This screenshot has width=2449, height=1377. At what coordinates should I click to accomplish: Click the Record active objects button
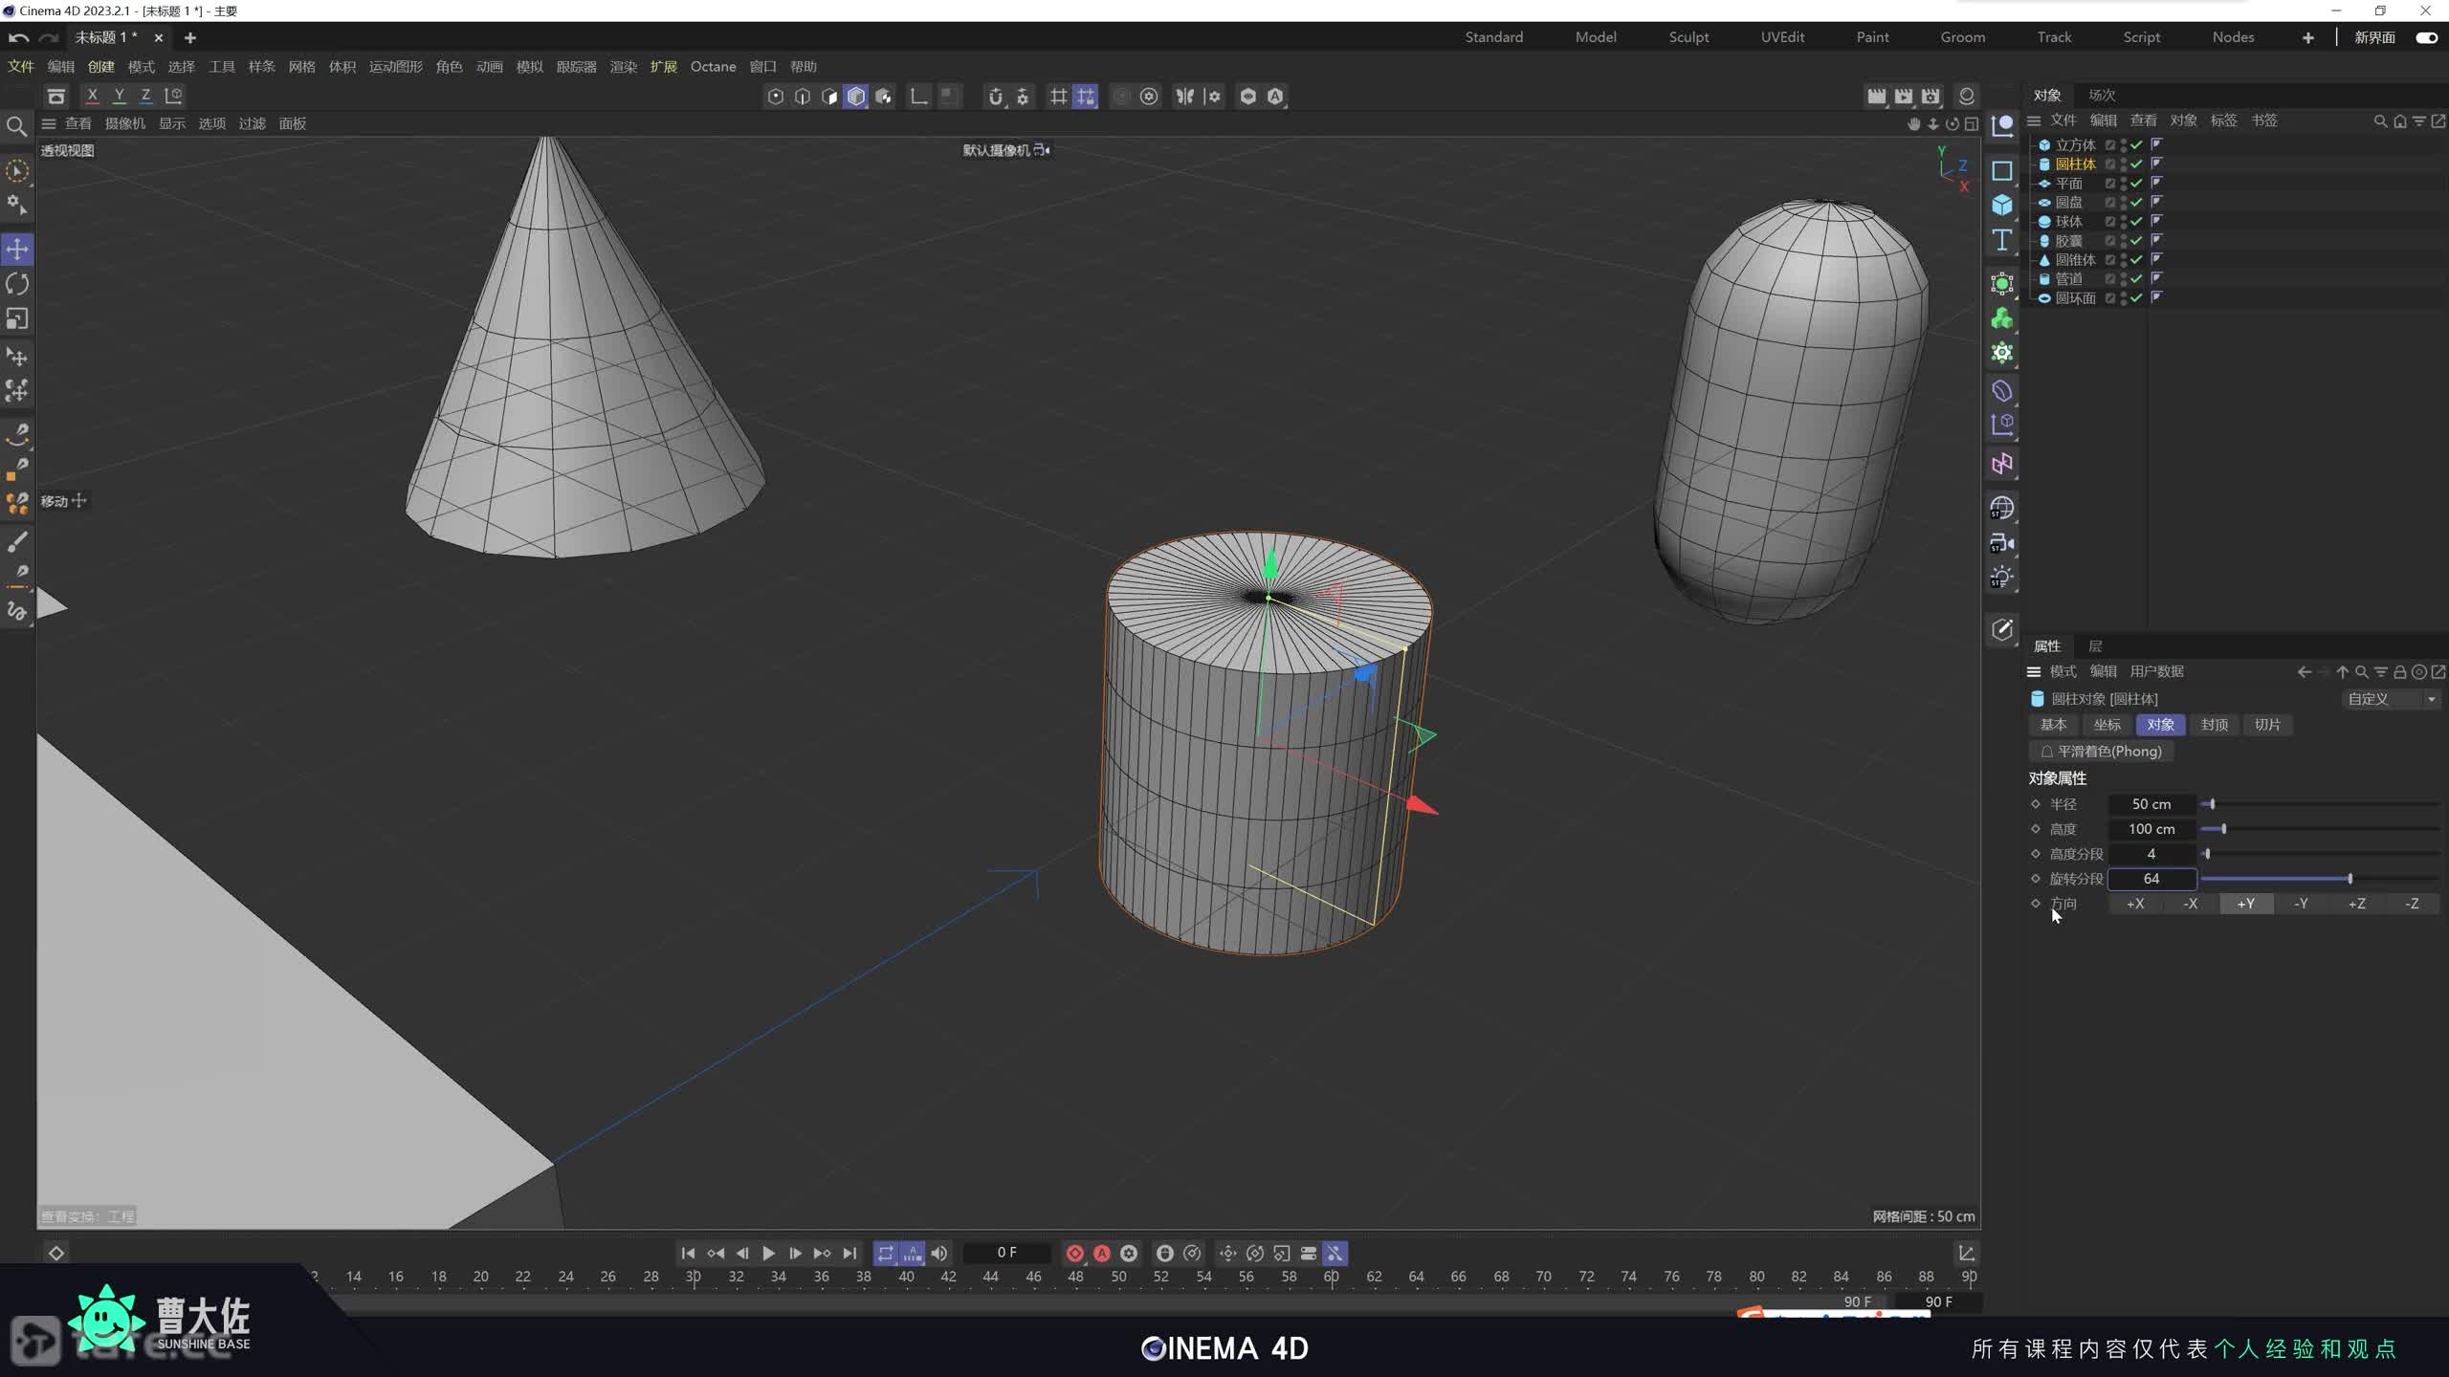pos(1074,1253)
